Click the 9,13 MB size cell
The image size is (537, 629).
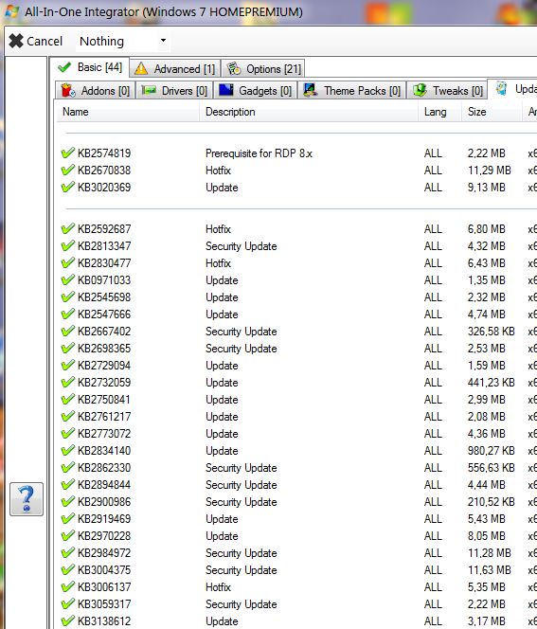[x=486, y=188]
